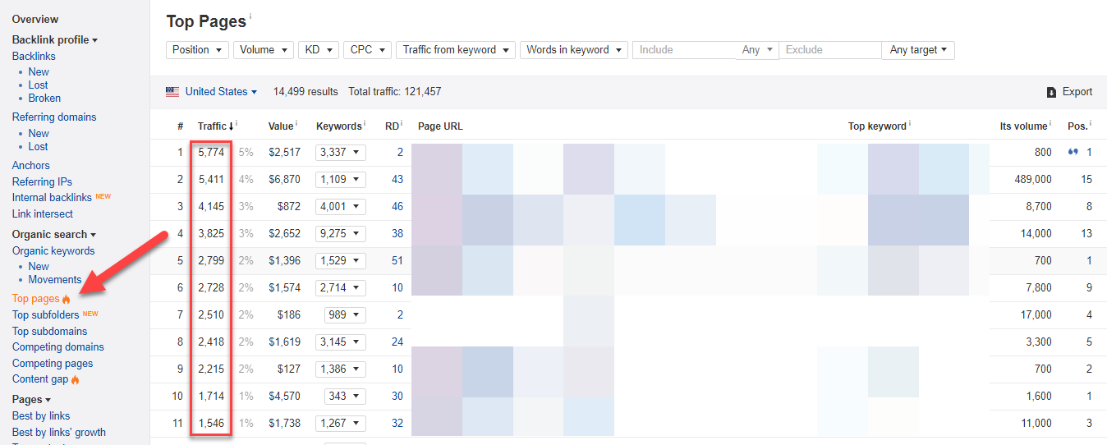Collapse the Backlink profile section

coord(55,40)
